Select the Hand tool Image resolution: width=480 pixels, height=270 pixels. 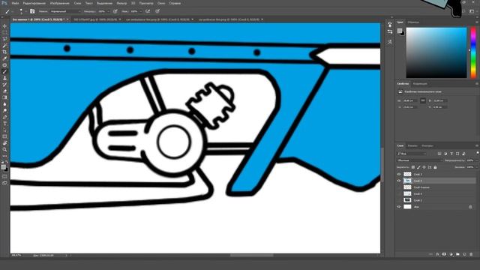tap(4, 143)
